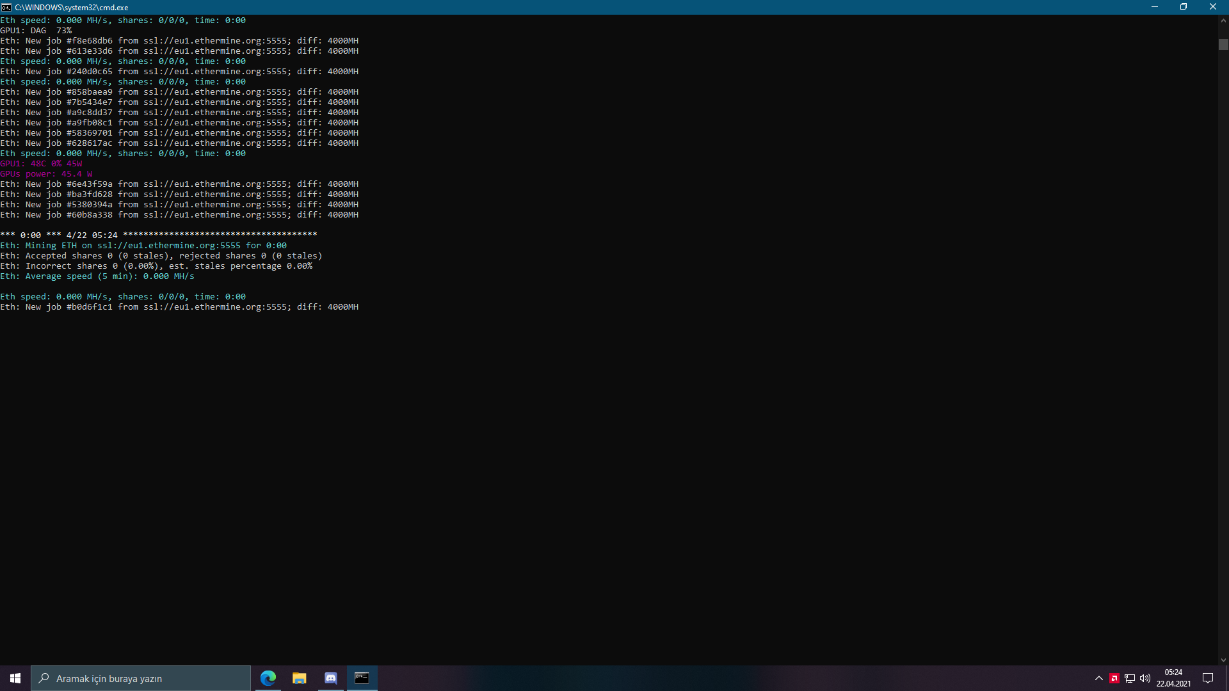The height and width of the screenshot is (691, 1229).
Task: Open the Windows Start menu
Action: coord(15,678)
